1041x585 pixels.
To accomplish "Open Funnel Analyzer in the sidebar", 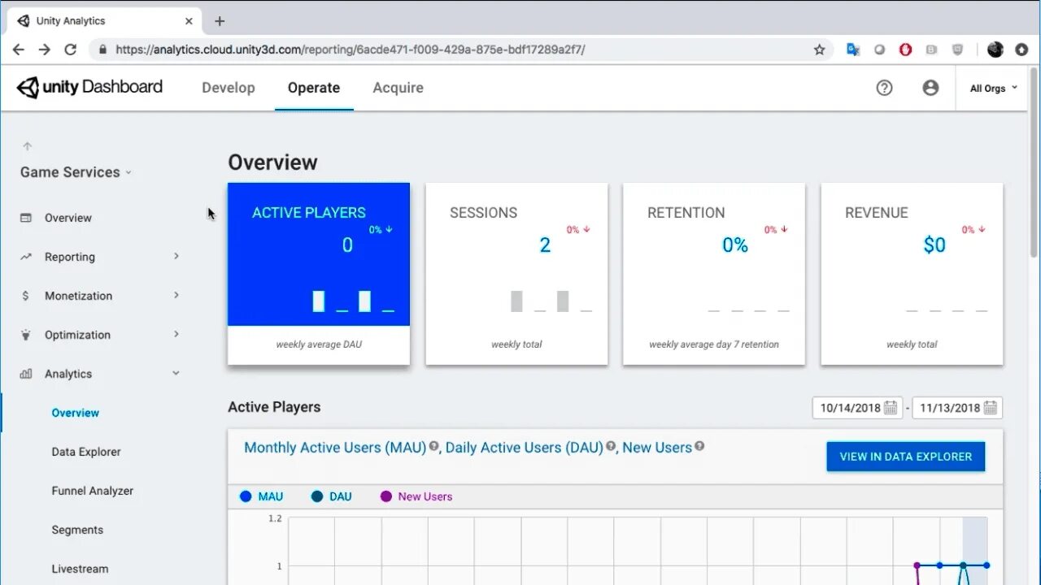I will click(x=93, y=491).
